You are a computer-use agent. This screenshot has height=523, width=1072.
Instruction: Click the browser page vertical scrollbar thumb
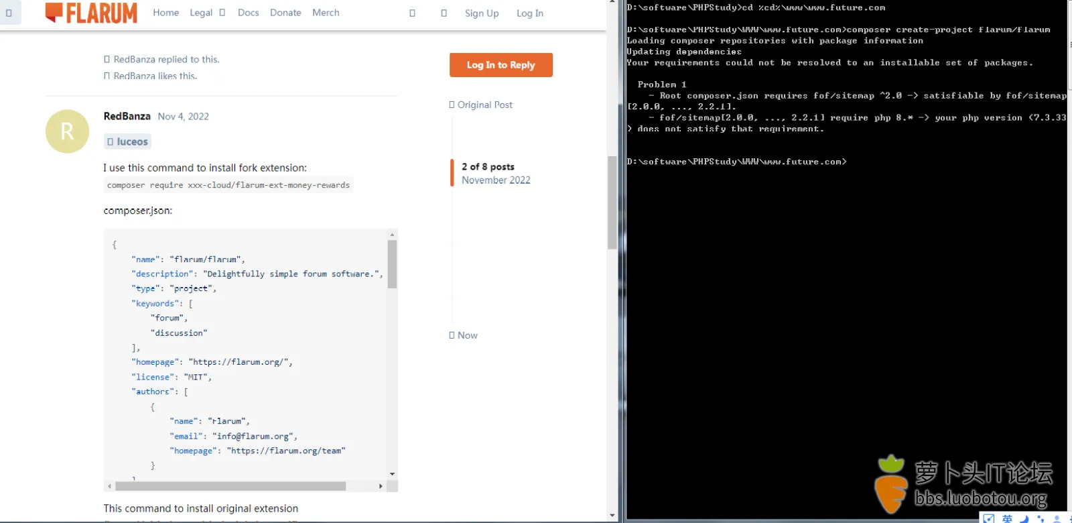(612, 202)
